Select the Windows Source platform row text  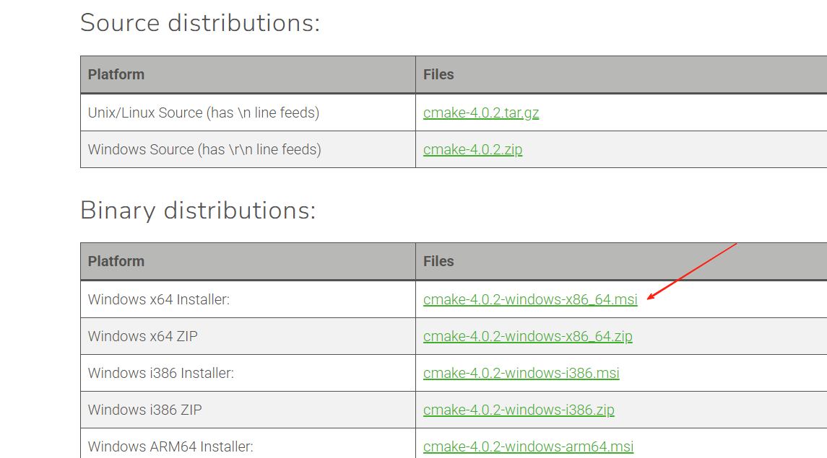[204, 149]
